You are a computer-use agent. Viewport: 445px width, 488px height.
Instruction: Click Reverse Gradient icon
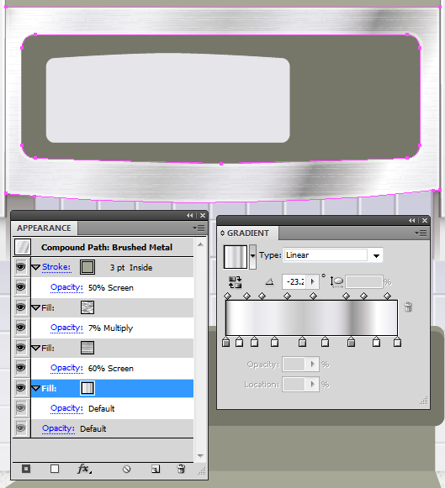tap(235, 282)
